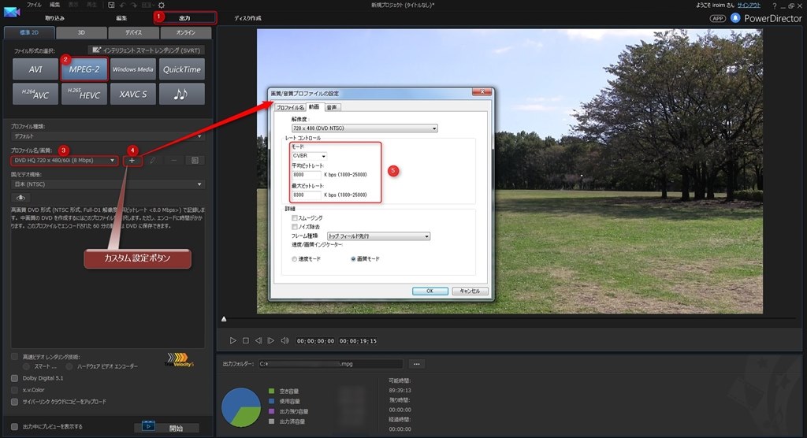Select the SVRT smart rendering radio option
Image resolution: width=807 pixels, height=438 pixels.
(26, 366)
